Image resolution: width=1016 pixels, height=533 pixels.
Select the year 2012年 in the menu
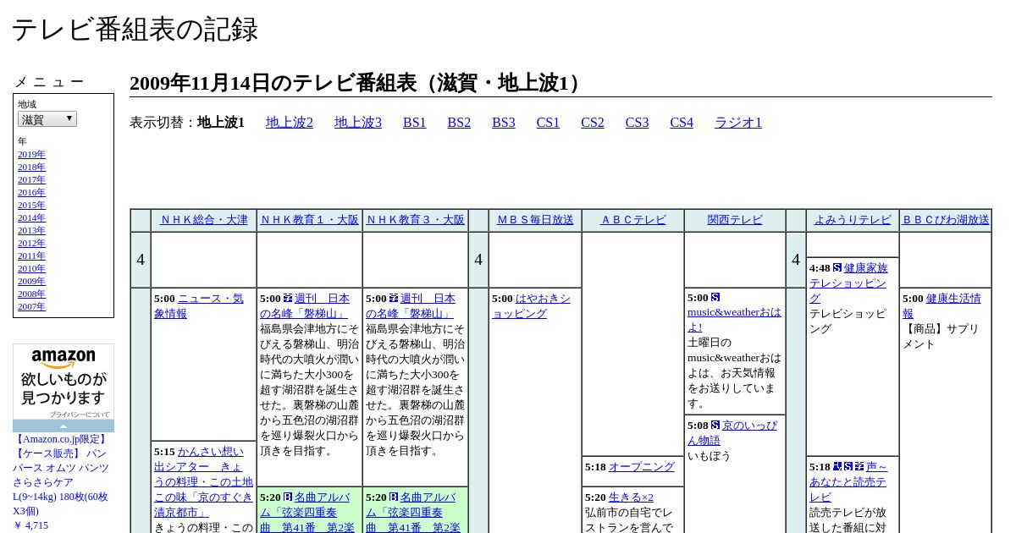pyautogui.click(x=31, y=243)
